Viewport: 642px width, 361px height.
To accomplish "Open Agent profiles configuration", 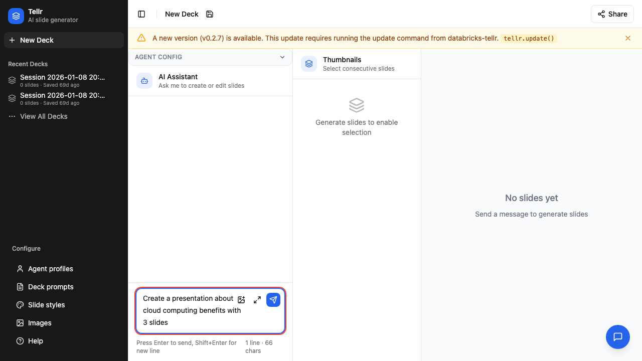I will [50, 269].
